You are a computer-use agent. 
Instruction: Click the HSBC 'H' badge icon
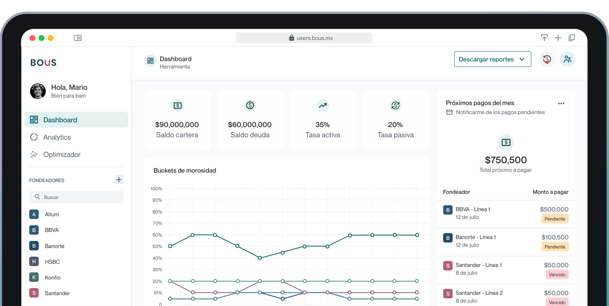[x=34, y=261]
